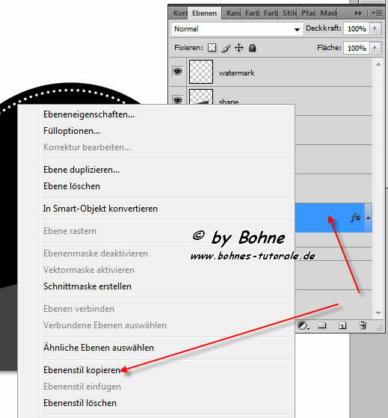
Task: Open the layers panel flyout menu icon
Action: coord(377,13)
